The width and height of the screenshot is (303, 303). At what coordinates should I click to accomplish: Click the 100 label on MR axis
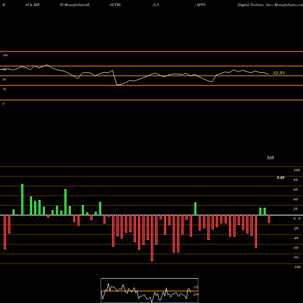[296, 170]
